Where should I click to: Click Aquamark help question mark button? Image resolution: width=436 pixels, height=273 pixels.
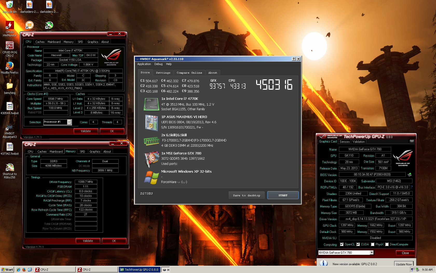pos(294,59)
